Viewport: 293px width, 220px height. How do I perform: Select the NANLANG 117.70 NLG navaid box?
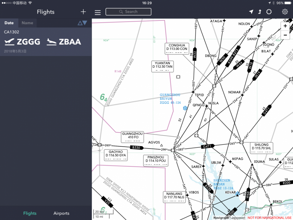174,197
